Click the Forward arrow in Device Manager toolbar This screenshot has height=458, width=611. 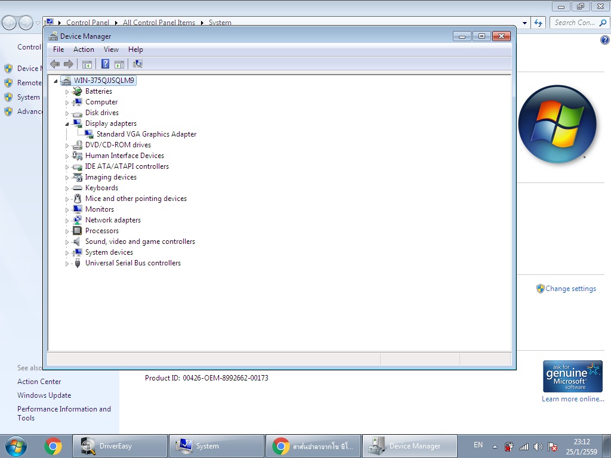click(69, 64)
